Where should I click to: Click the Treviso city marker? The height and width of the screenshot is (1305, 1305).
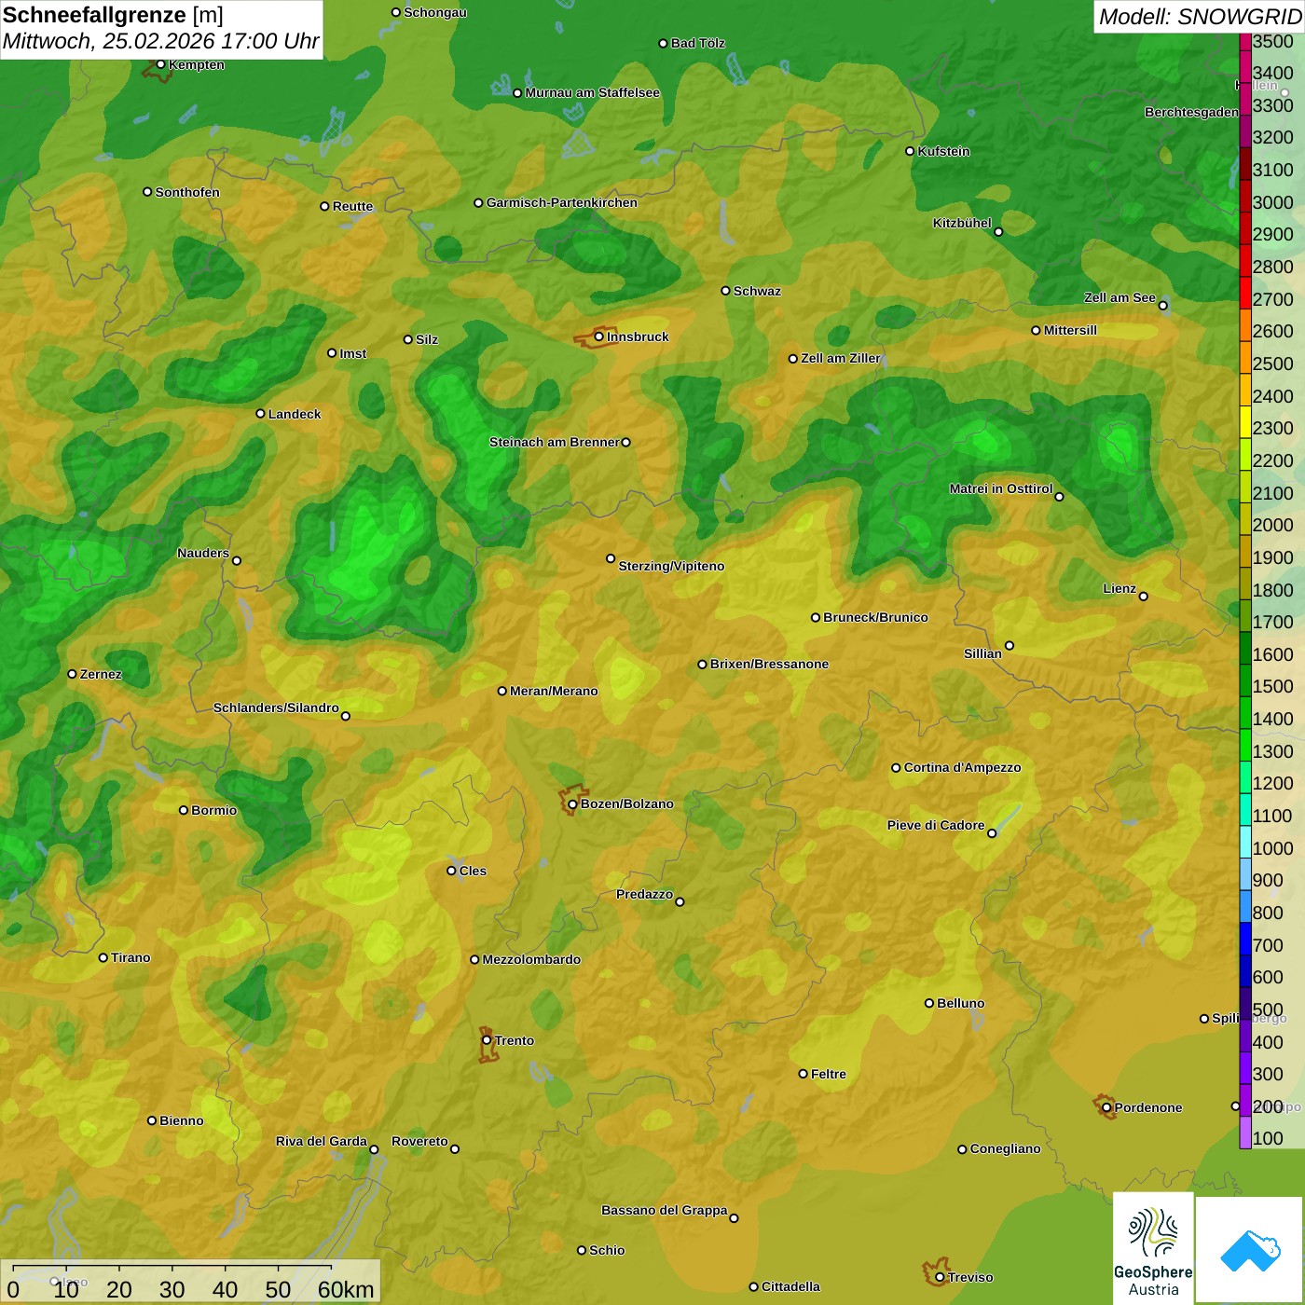click(x=940, y=1277)
